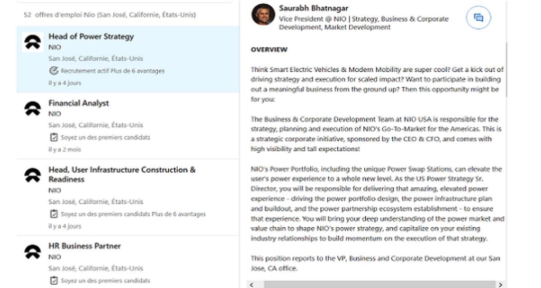Click clipboard icon under HR Business Partner
Image resolution: width=541 pixels, height=288 pixels.
point(53,280)
